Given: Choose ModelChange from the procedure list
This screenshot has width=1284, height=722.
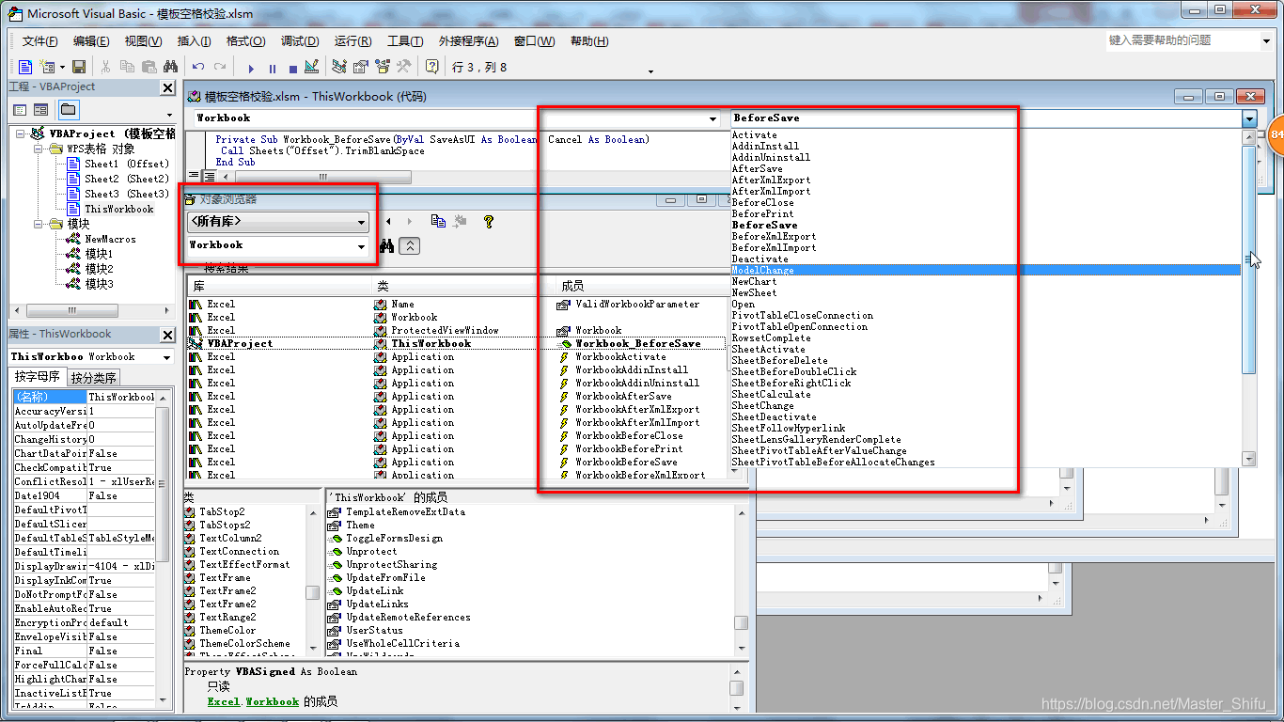Looking at the screenshot, I should click(986, 270).
